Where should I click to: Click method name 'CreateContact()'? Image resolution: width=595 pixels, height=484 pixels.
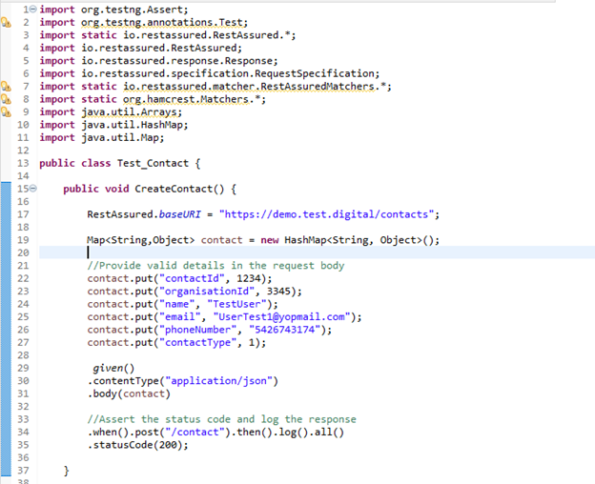pyautogui.click(x=179, y=189)
